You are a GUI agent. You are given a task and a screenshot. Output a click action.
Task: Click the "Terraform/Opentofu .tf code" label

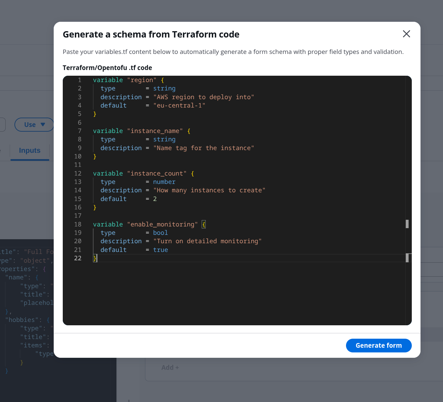click(107, 68)
